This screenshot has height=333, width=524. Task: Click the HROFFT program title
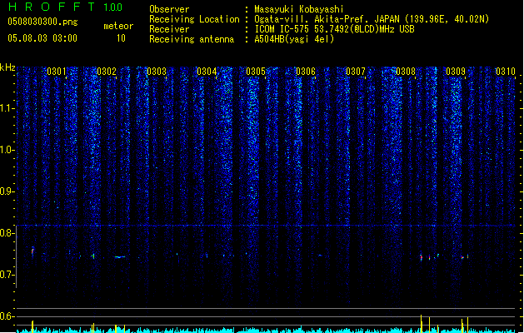click(52, 7)
